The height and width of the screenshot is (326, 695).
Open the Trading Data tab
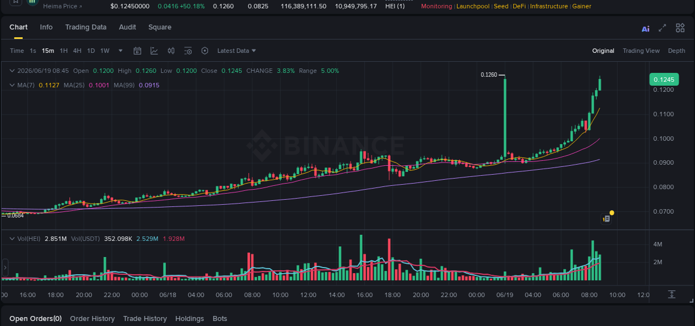86,27
